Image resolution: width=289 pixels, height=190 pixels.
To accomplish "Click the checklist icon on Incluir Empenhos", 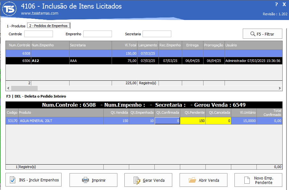I will click(13, 180).
